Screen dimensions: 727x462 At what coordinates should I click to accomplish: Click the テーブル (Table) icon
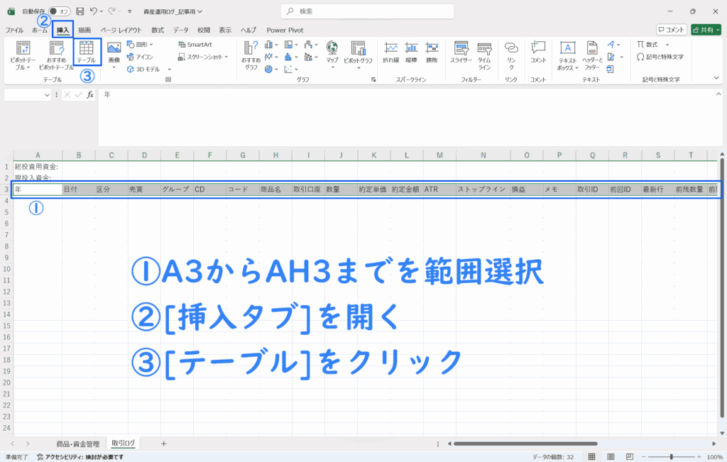click(x=87, y=52)
